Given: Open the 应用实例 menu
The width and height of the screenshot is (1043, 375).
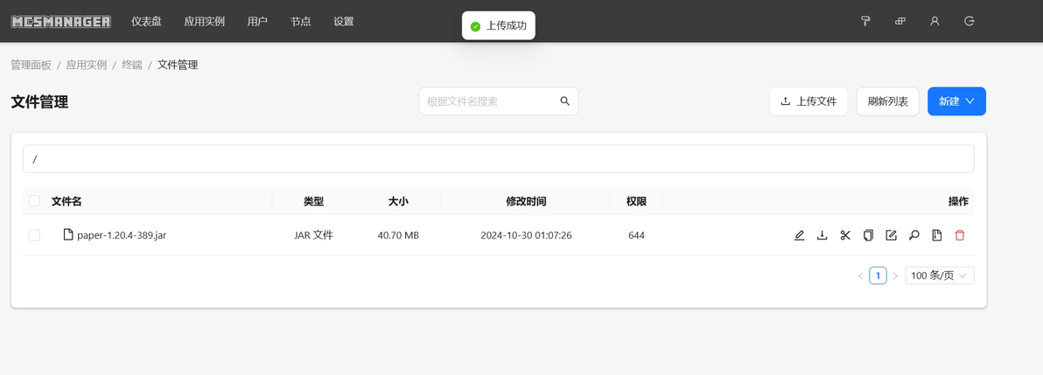Looking at the screenshot, I should [204, 21].
